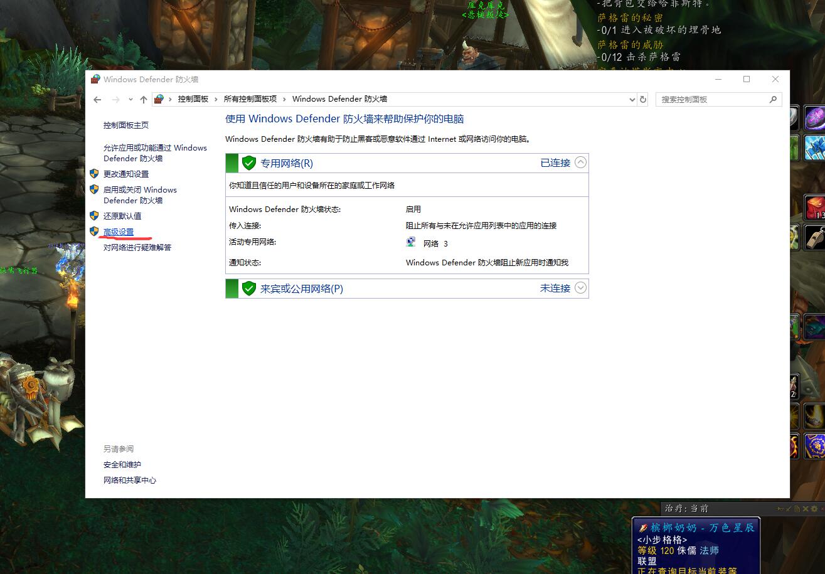
Task: Click the green shield on 来宾或公用网络(P)
Action: tap(249, 289)
